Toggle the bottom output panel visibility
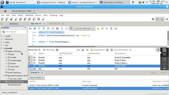 (x=162, y=19)
